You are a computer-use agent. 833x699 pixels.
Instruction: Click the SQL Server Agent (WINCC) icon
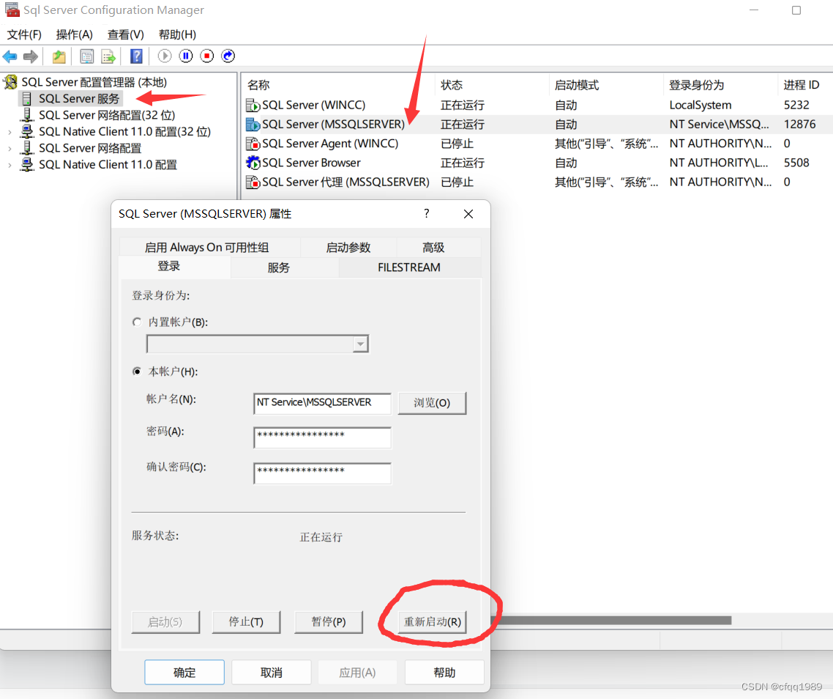(x=253, y=144)
